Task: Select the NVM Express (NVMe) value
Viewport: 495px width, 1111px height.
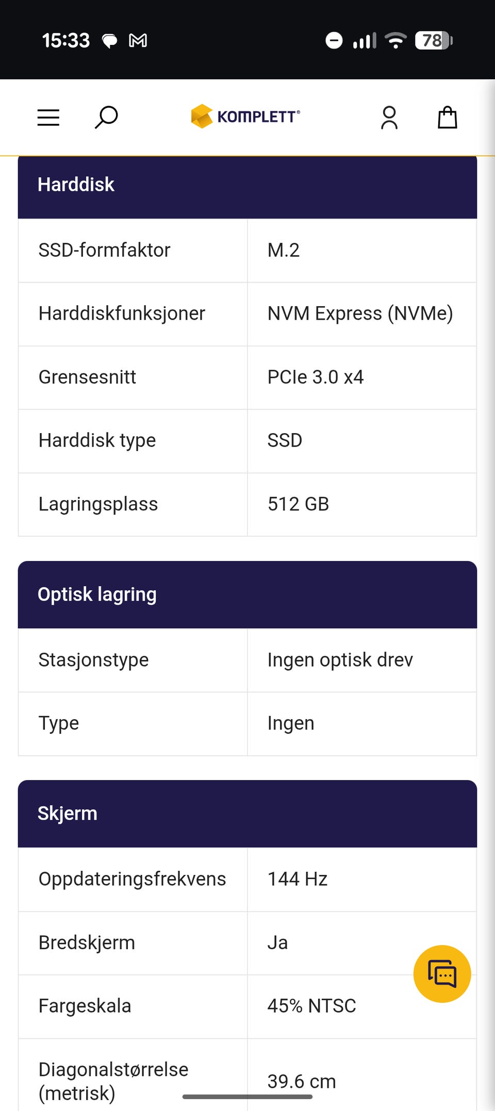Action: tap(360, 313)
